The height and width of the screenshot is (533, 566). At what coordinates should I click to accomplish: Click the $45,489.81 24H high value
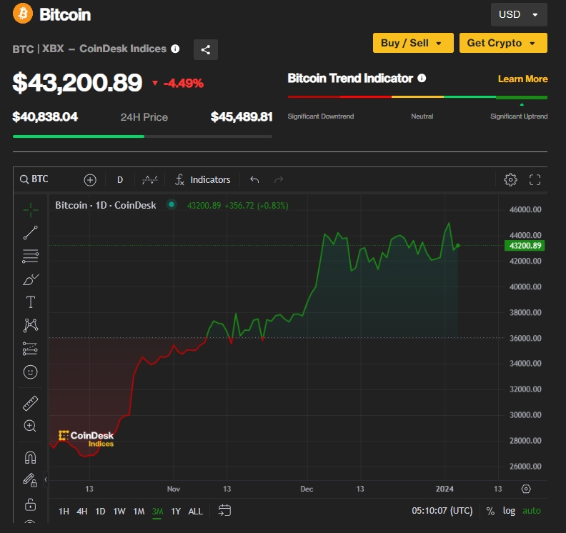[x=242, y=116]
